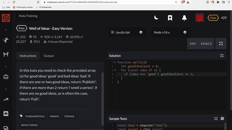232x130 pixels.
Task: Click the REFACTORING tag
Action: point(29,125)
